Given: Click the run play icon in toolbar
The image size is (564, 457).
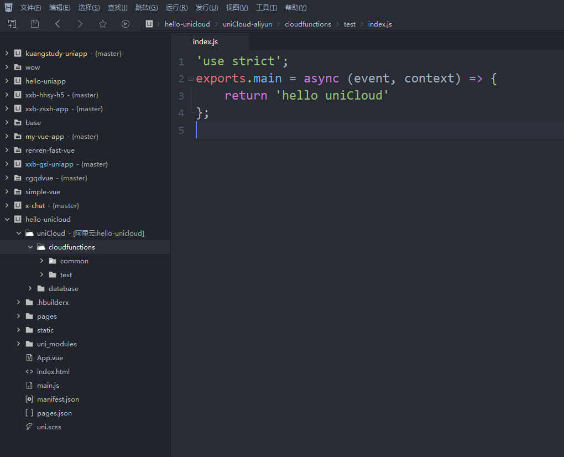Looking at the screenshot, I should point(126,24).
